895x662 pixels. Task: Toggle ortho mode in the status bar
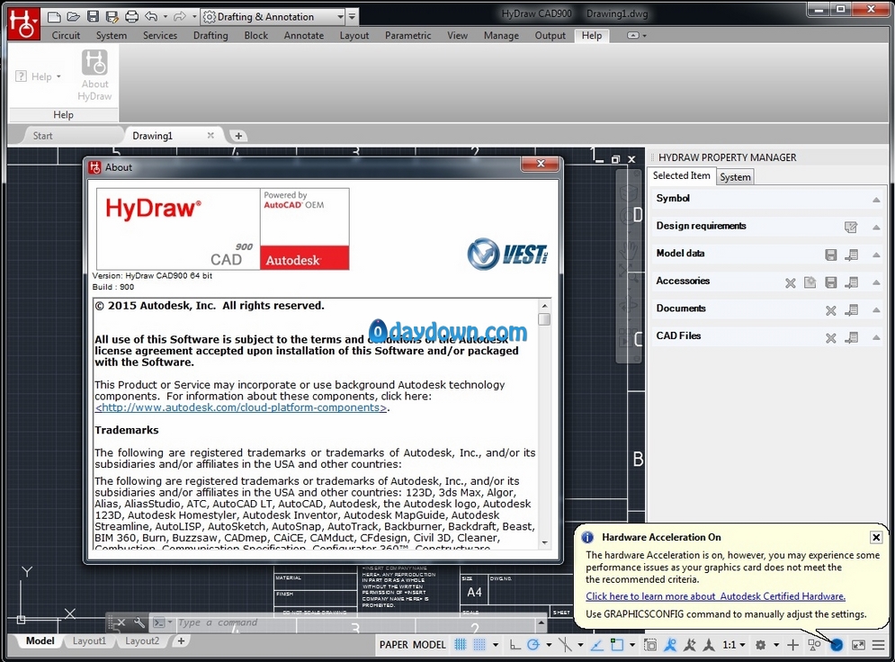[x=515, y=645]
